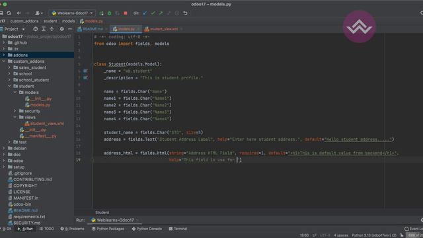Close the student_view.xml tab
423x238 pixels.
[x=182, y=29]
